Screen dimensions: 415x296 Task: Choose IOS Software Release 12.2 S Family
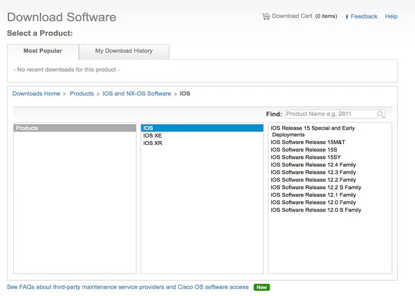tap(316, 187)
